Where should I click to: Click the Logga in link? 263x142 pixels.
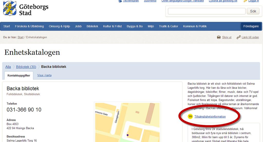tap(253, 1)
